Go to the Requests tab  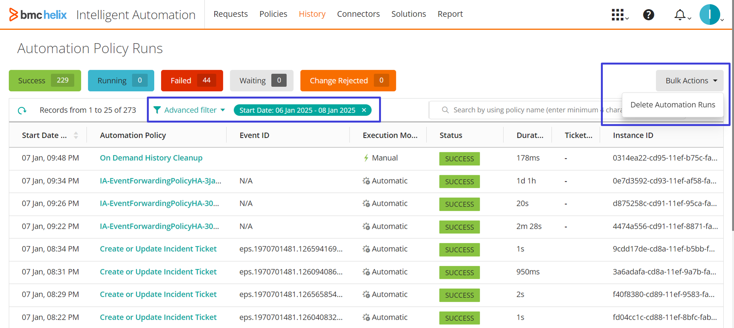click(x=231, y=14)
